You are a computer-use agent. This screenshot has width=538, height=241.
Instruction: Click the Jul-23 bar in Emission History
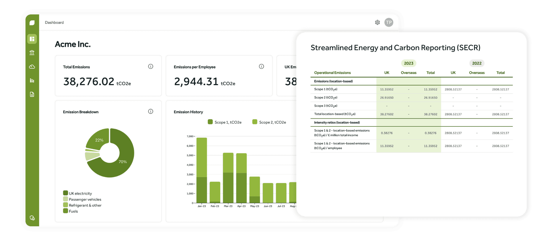(x=281, y=193)
